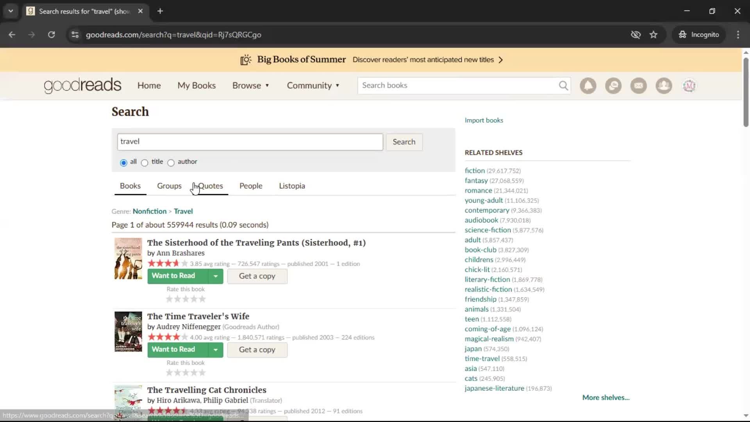Viewport: 750px width, 422px height.
Task: Reload the page
Action: click(x=52, y=35)
